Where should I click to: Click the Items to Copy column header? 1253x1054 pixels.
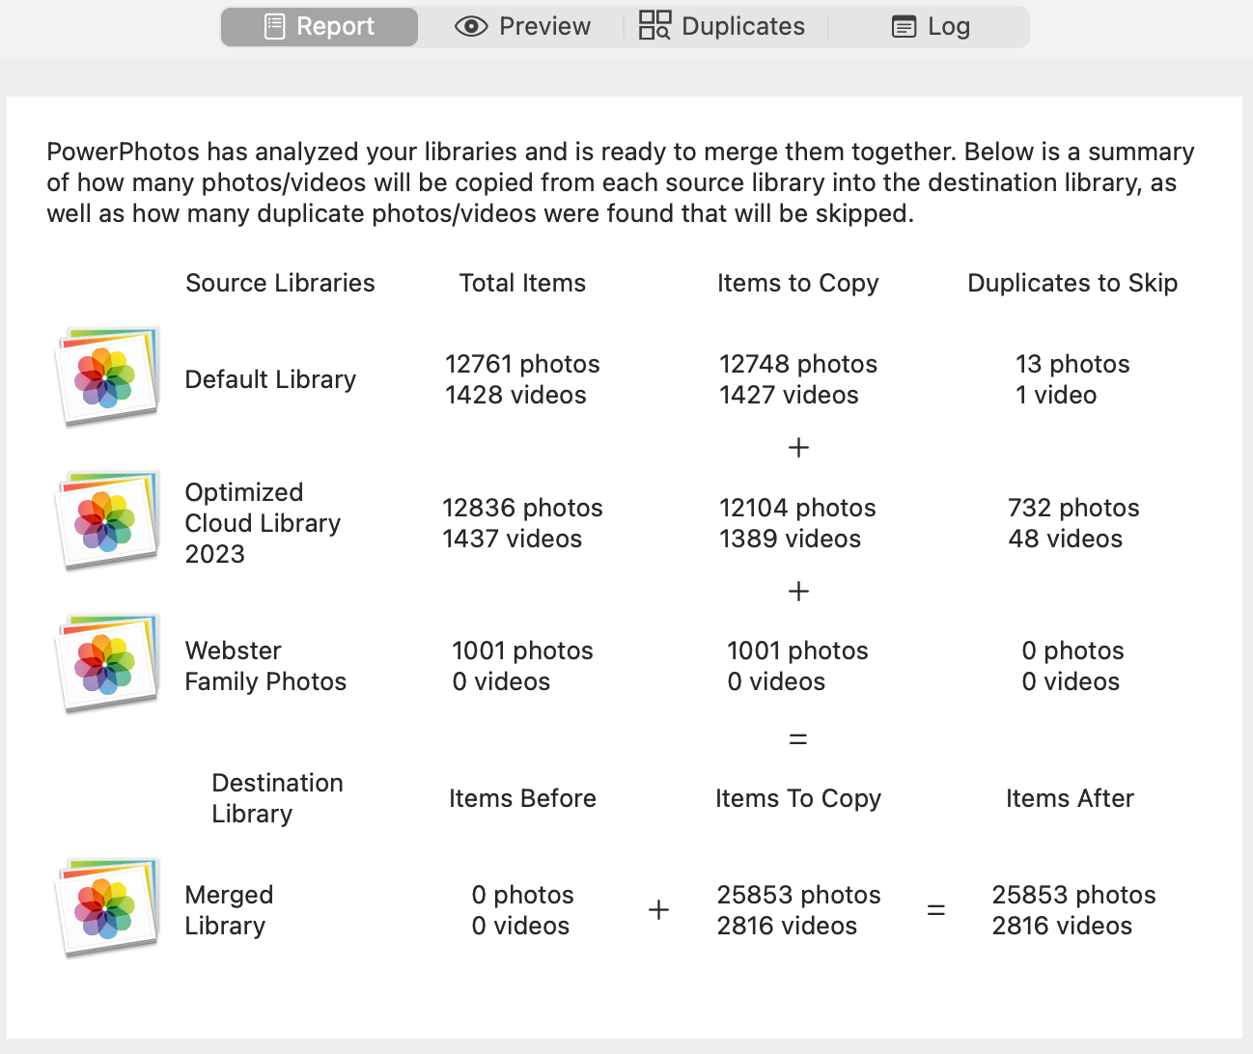coord(797,283)
